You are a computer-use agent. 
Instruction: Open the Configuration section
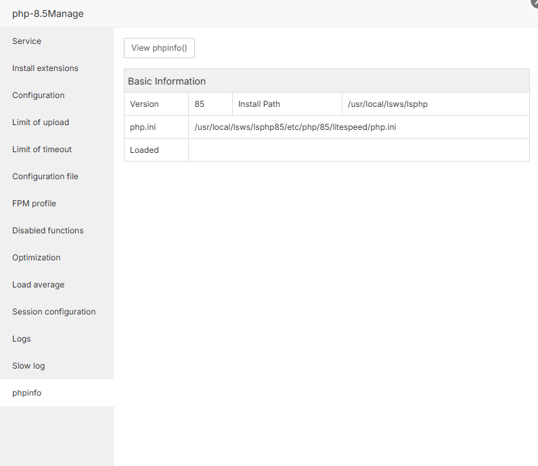39,95
